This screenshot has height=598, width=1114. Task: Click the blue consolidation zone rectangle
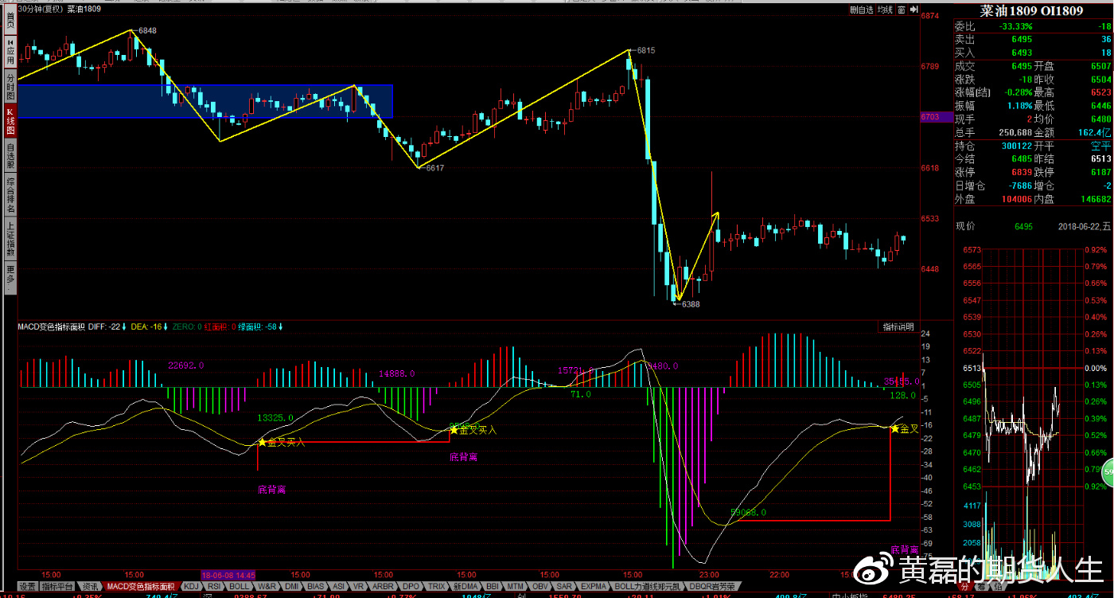coord(205,101)
